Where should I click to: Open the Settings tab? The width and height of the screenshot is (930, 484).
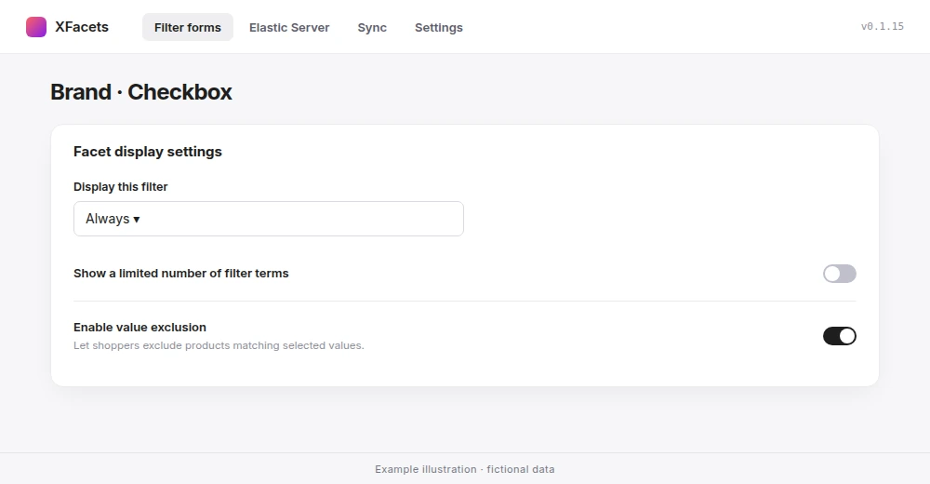[x=438, y=27]
